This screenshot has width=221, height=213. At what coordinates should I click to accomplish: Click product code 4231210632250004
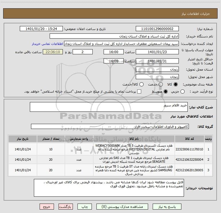(189, 160)
